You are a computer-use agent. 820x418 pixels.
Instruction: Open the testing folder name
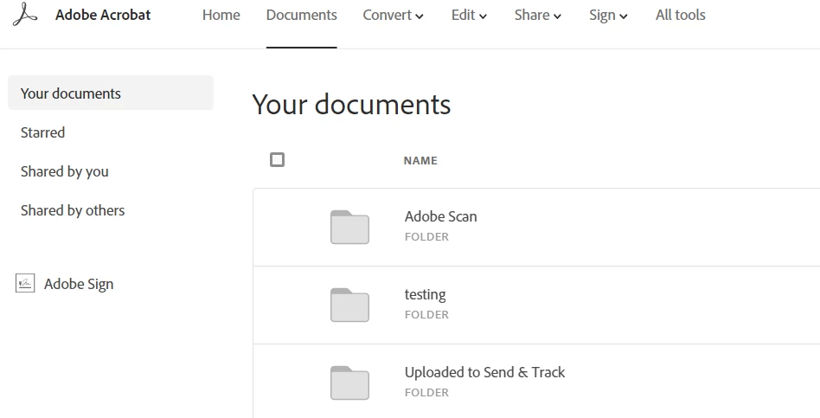pyautogui.click(x=426, y=294)
